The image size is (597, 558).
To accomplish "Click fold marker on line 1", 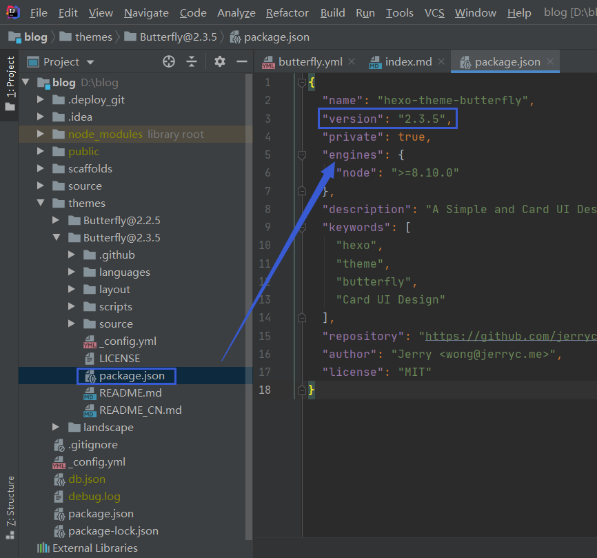I will coord(302,82).
